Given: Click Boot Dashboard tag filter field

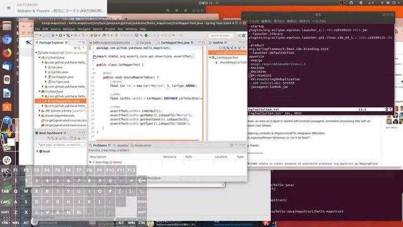Looking at the screenshot, I should 60,144.
